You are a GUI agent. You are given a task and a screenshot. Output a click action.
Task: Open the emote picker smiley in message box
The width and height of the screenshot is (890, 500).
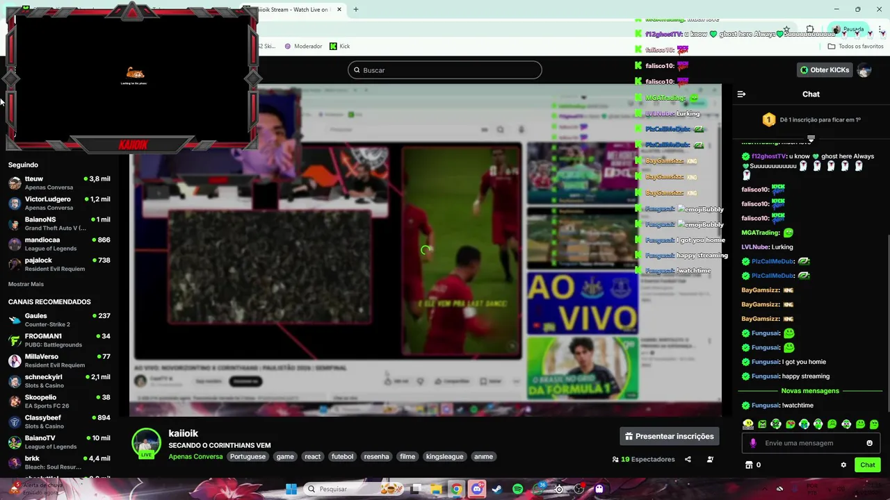(x=869, y=443)
